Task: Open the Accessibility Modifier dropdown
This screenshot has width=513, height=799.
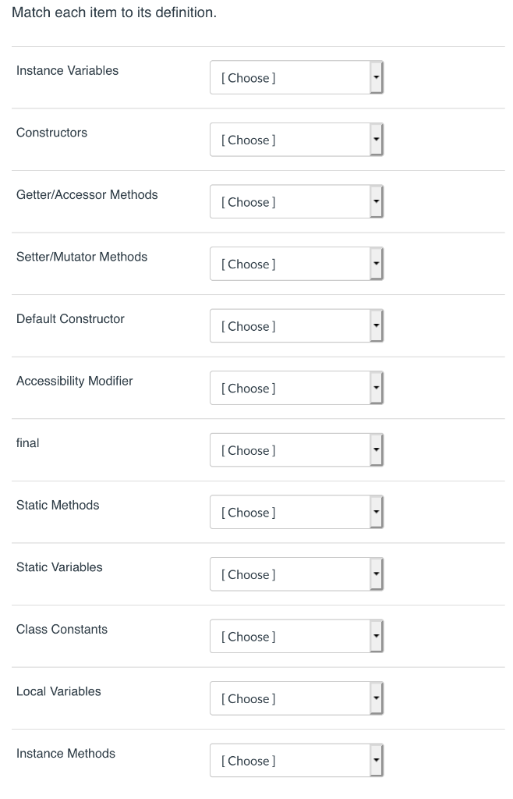Action: click(296, 388)
